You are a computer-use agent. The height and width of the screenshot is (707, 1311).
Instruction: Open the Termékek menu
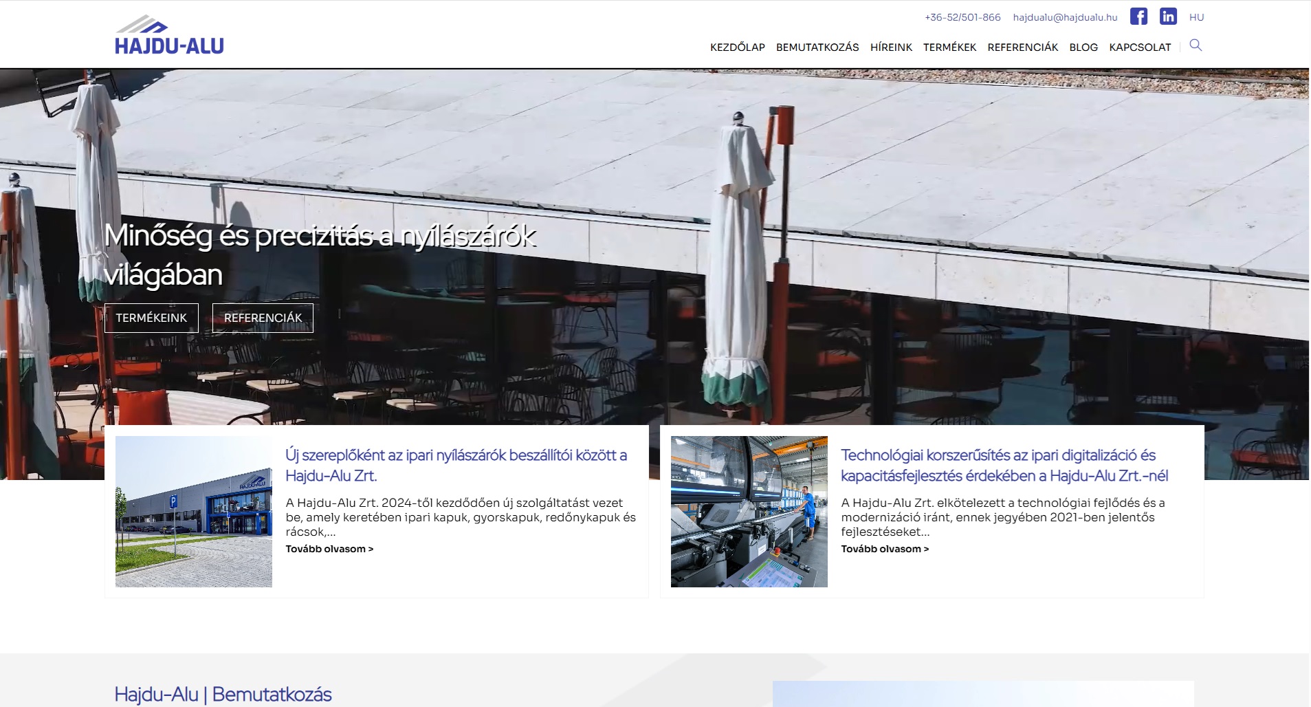tap(949, 47)
